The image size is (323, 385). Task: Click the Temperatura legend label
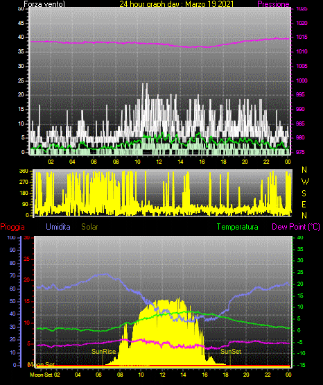(x=238, y=227)
